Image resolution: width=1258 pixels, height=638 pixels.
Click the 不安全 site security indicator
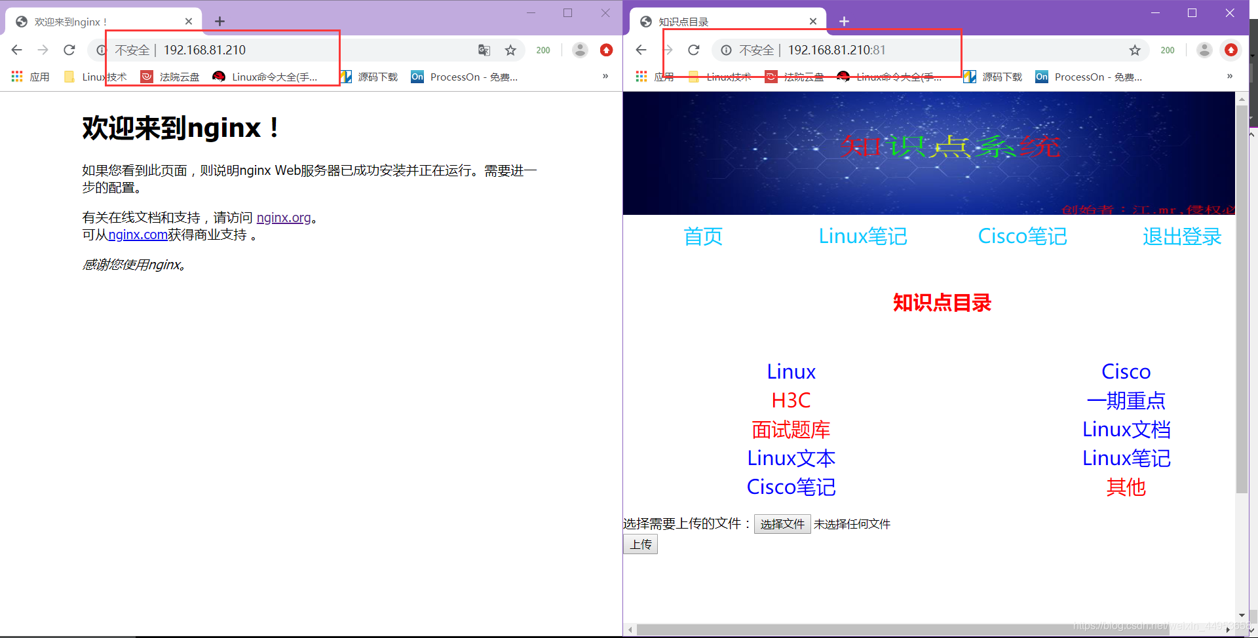pyautogui.click(x=132, y=50)
